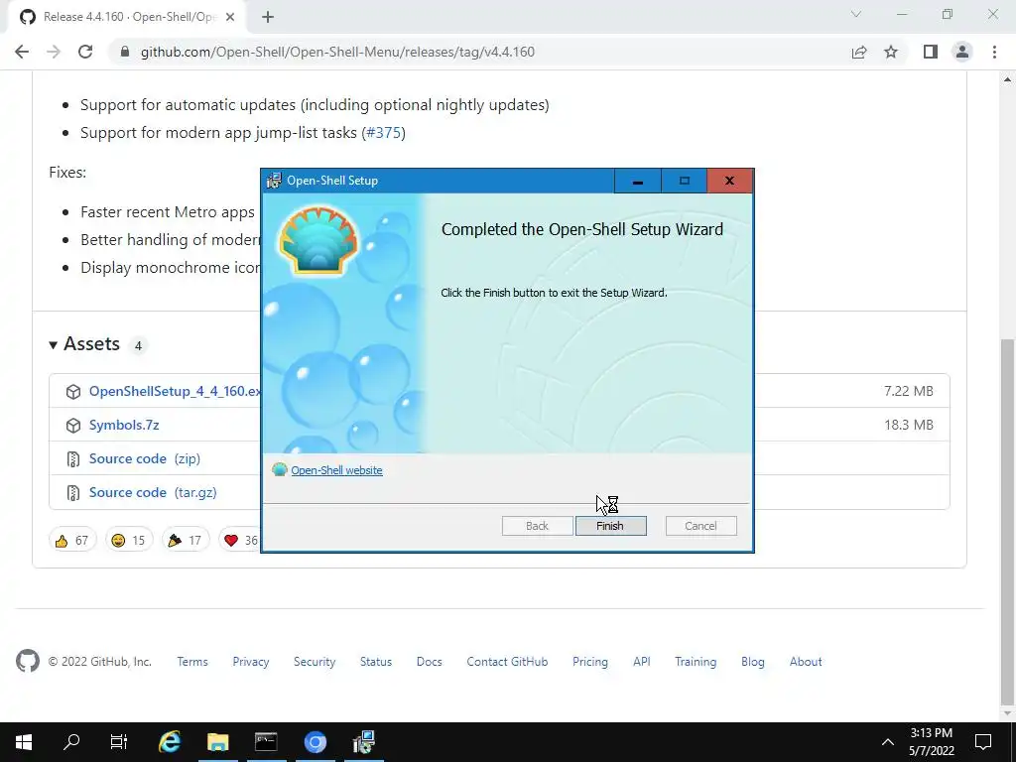Open Contact GitHub footer link
Viewport: 1016px width, 762px height.
[x=507, y=662]
